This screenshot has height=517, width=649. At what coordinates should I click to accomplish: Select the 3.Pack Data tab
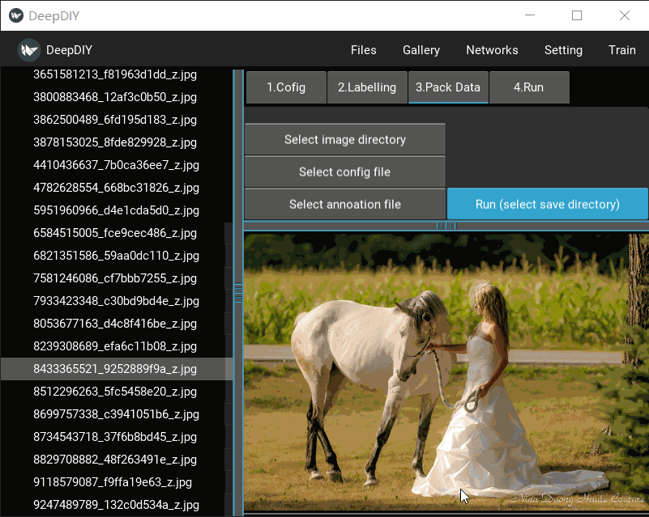[448, 87]
